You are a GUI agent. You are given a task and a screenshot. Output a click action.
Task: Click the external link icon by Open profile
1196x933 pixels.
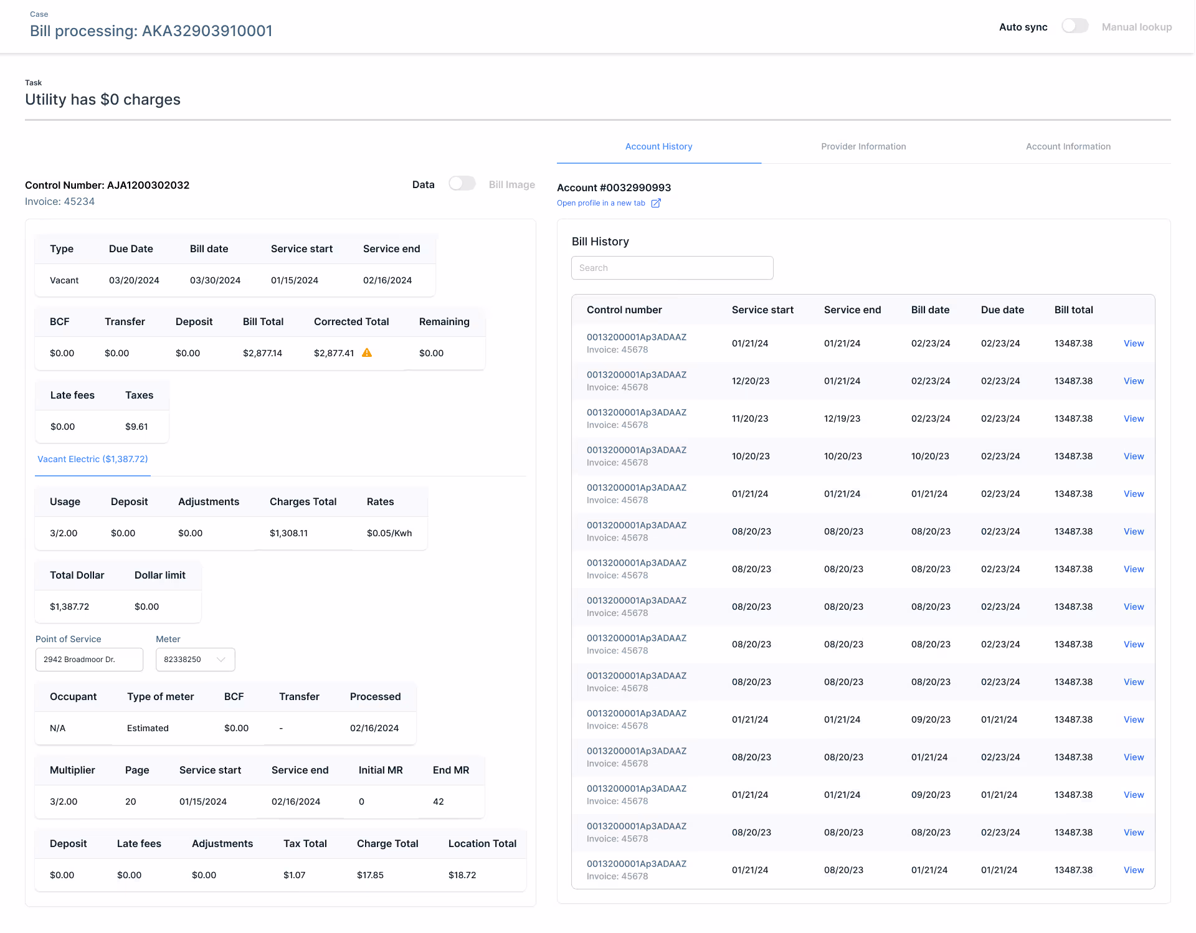click(656, 203)
